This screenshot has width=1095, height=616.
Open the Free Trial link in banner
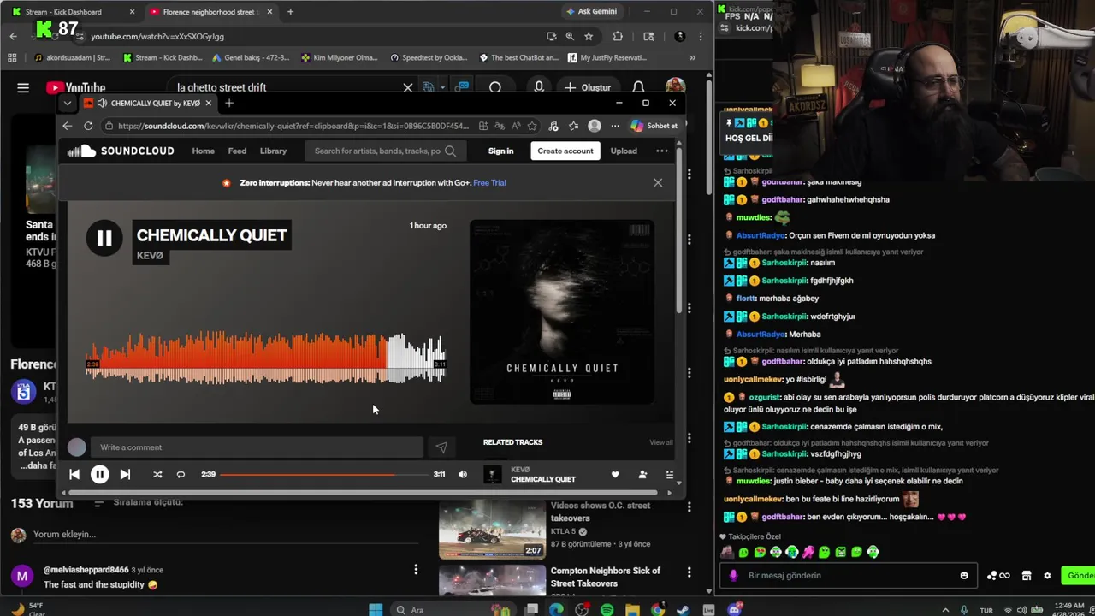coord(489,182)
